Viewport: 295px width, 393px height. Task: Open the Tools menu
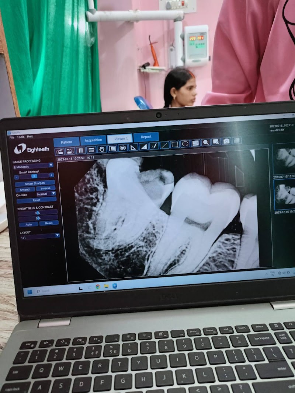[21, 137]
